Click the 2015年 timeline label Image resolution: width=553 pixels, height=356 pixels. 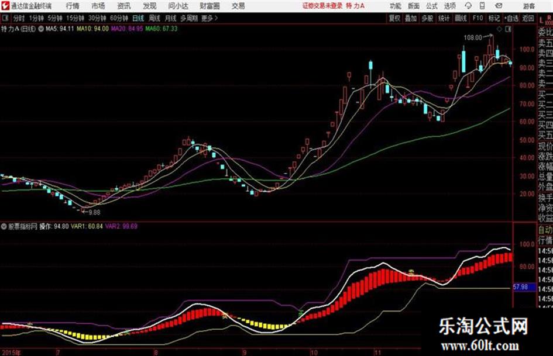point(11,352)
